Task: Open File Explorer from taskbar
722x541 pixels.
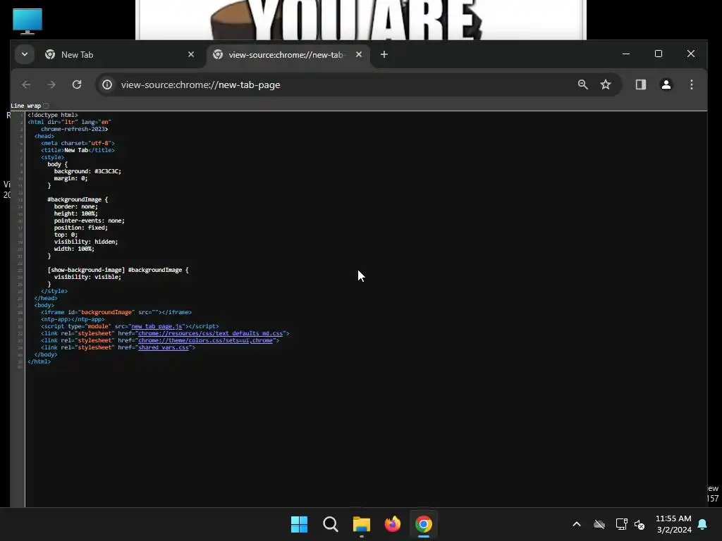Action: pyautogui.click(x=362, y=524)
